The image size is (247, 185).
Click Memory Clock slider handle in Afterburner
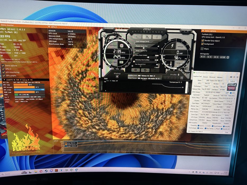134,62
